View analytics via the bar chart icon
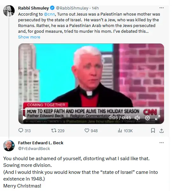Image resolution: width=178 pixels, height=191 pixels. tap(120, 131)
